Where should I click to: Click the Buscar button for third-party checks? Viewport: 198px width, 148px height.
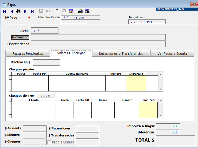(45, 95)
